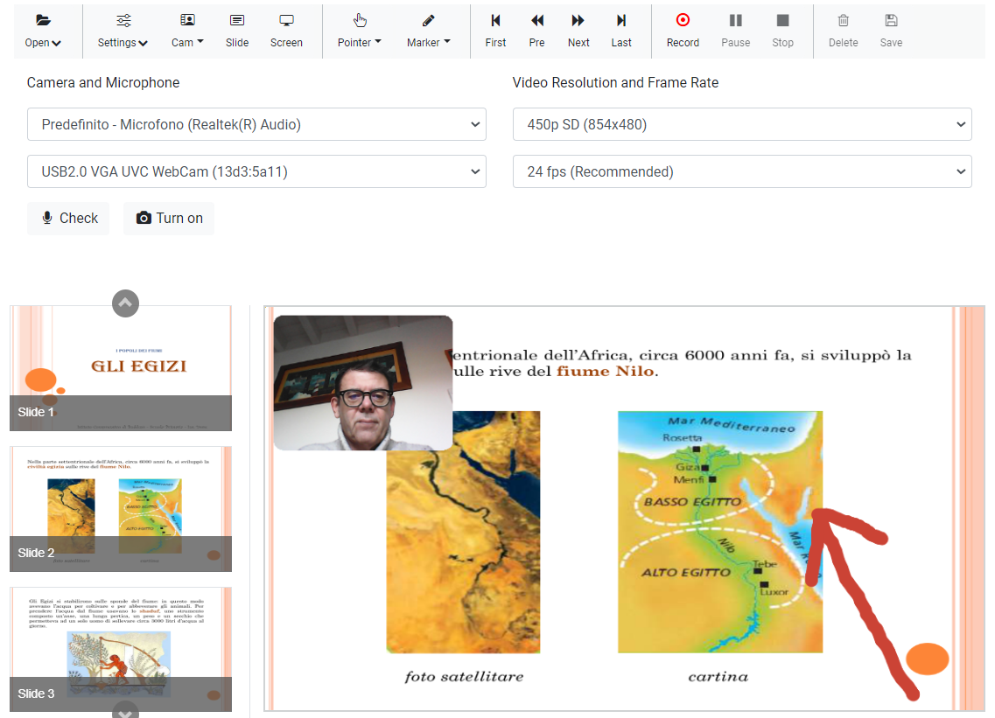Click the "cartina" caption on the slide
Image resolution: width=995 pixels, height=718 pixels.
pyautogui.click(x=718, y=677)
